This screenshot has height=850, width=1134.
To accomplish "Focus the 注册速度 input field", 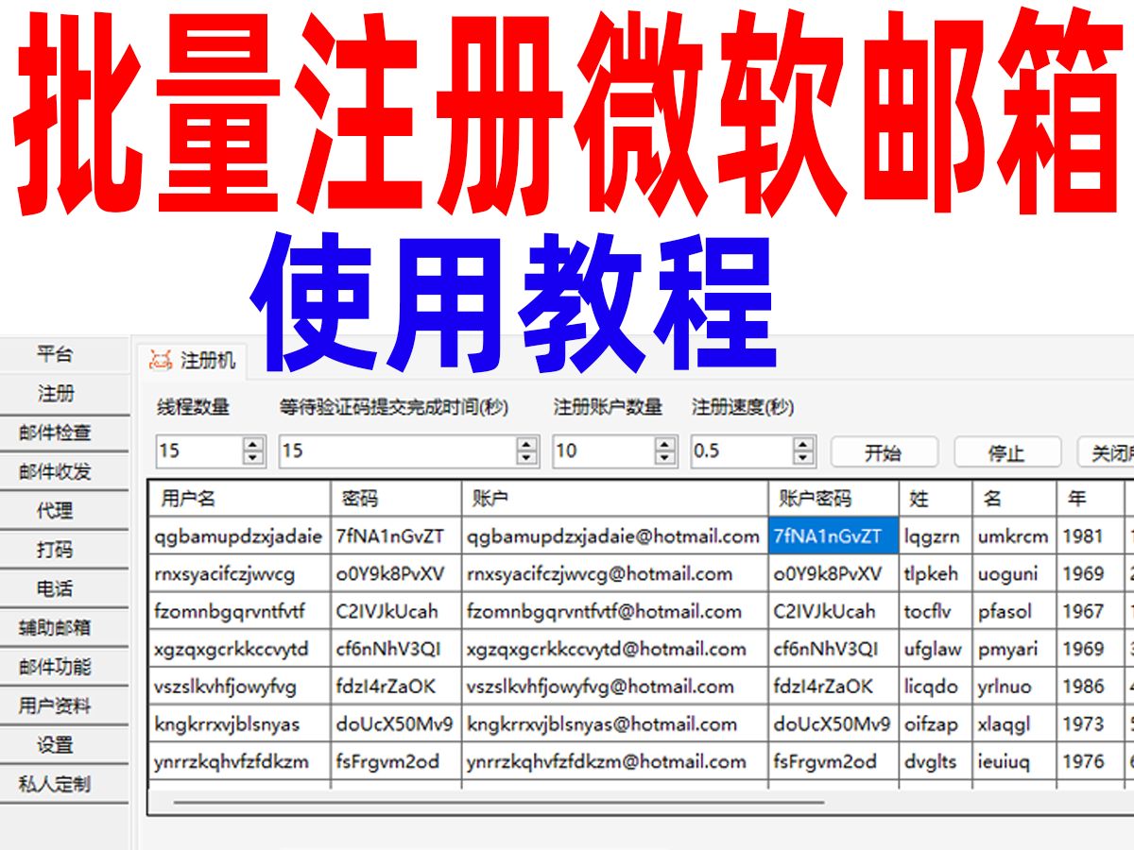I will pos(742,451).
